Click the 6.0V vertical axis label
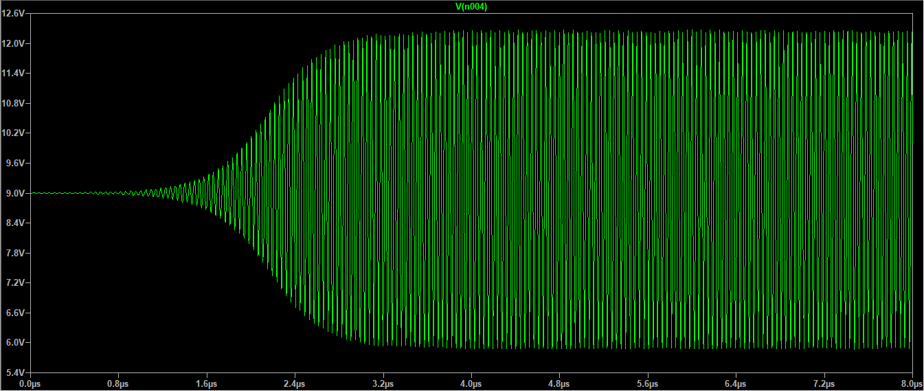 [x=16, y=343]
